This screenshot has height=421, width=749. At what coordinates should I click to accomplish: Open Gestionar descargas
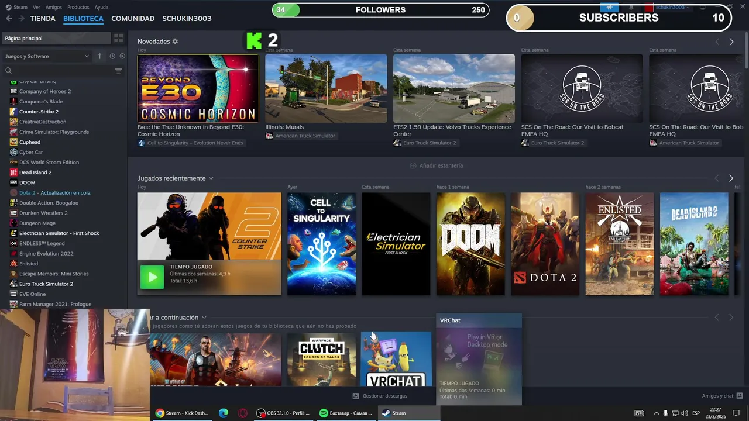click(x=380, y=396)
